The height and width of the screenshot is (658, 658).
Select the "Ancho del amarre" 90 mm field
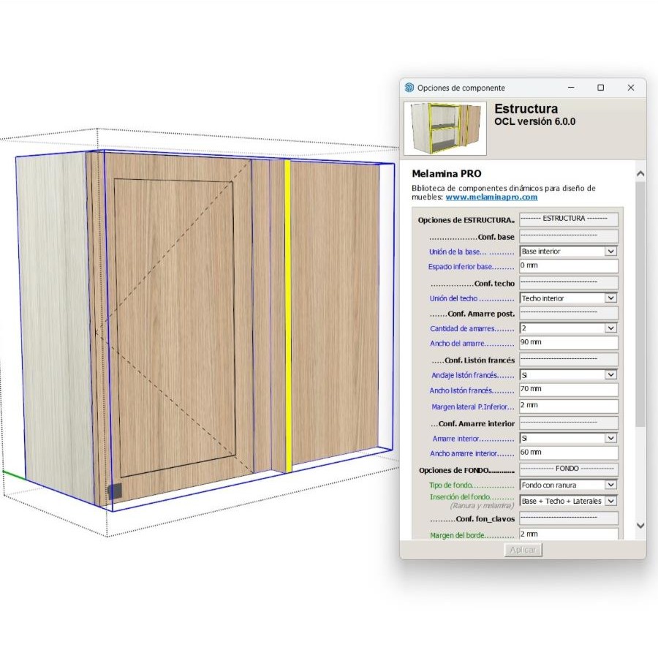pyautogui.click(x=568, y=343)
